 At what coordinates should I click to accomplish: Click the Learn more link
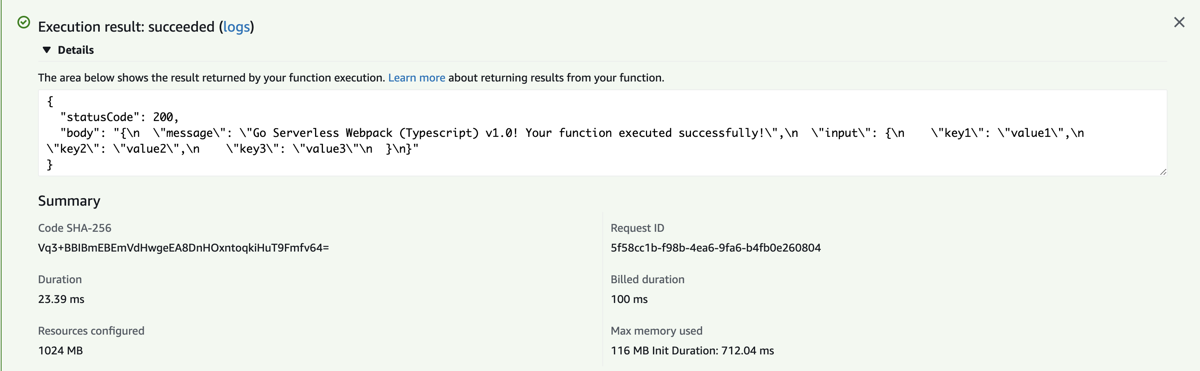click(416, 78)
